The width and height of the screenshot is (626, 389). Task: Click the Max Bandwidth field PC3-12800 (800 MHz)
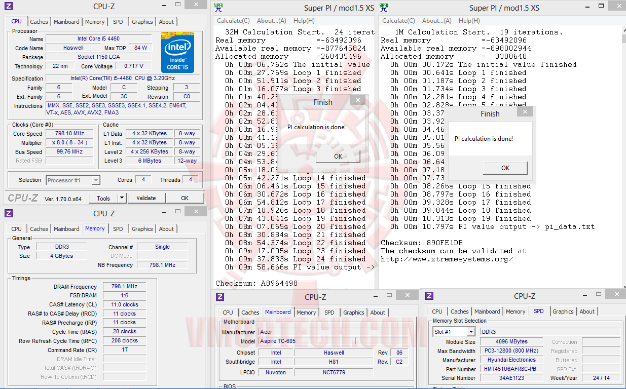coord(511,351)
